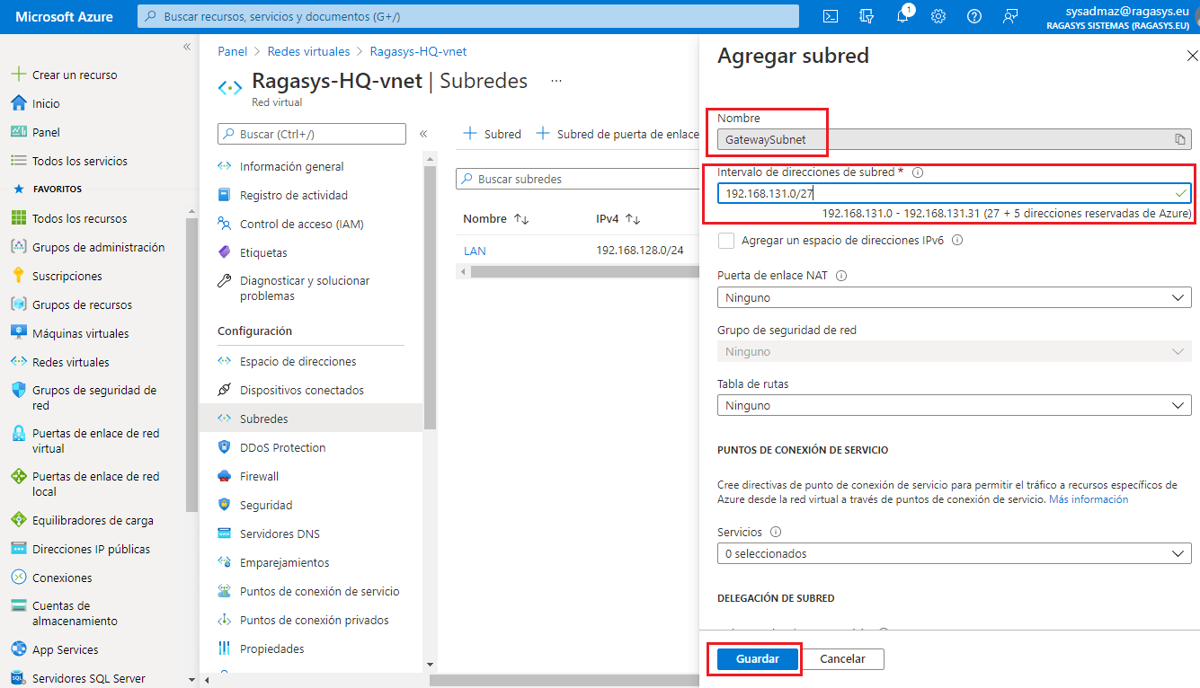The height and width of the screenshot is (688, 1200).
Task: Open Emparejamientos menu item
Action: [x=284, y=562]
